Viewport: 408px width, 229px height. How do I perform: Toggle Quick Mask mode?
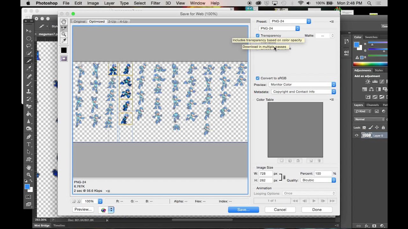29,197
